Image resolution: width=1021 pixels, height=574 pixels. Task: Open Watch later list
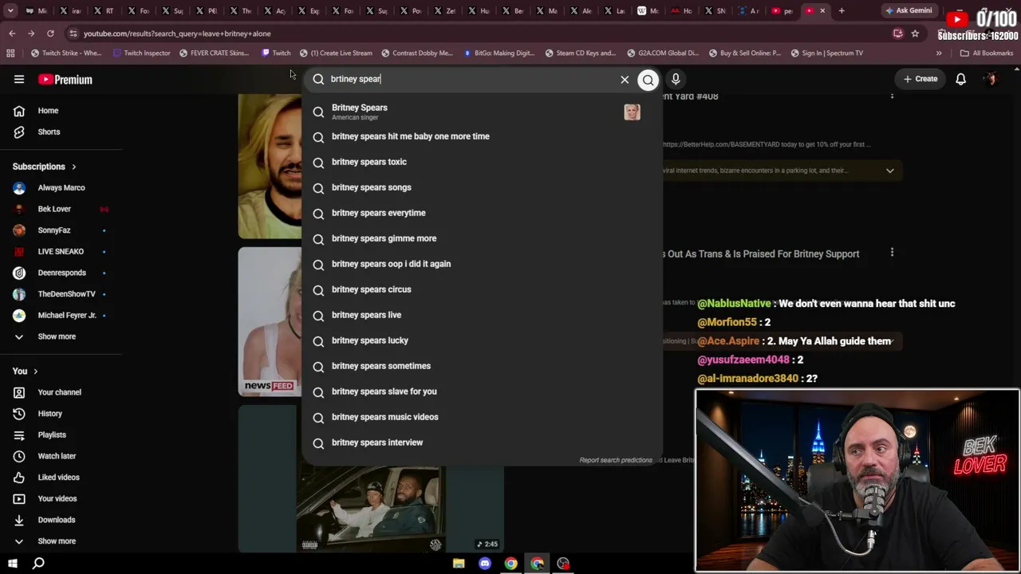pyautogui.click(x=57, y=456)
